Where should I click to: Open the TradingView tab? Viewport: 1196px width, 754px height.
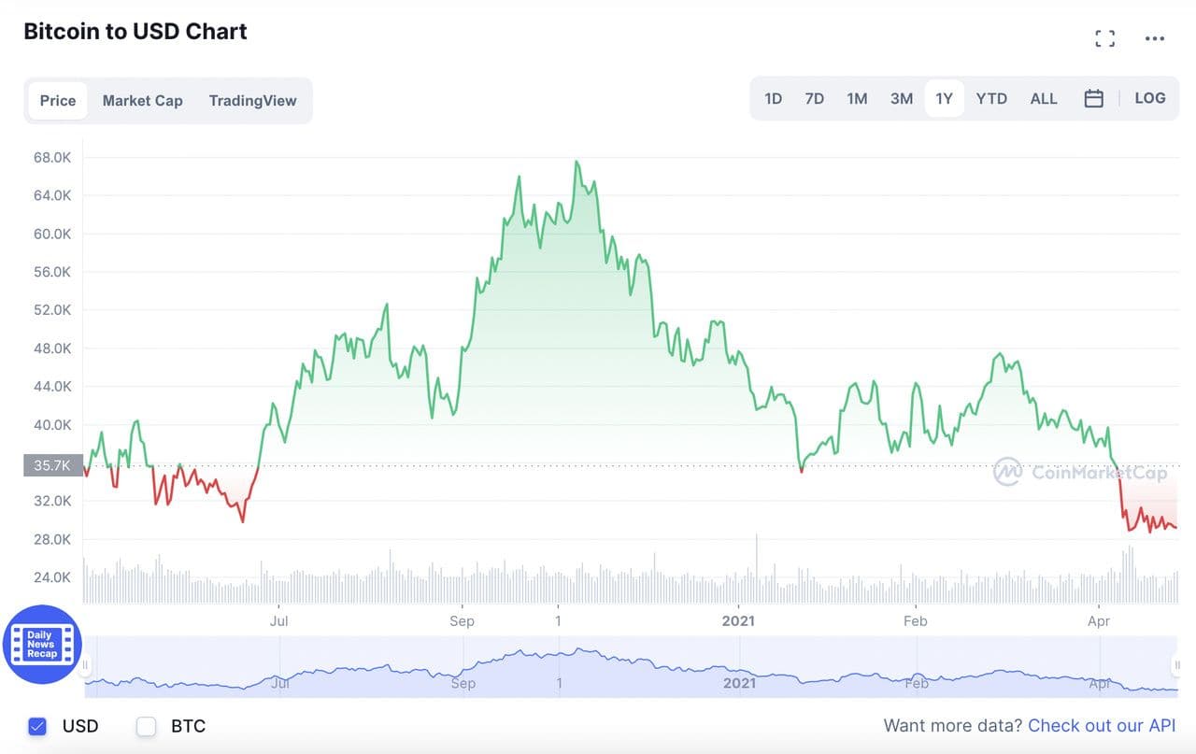(252, 100)
